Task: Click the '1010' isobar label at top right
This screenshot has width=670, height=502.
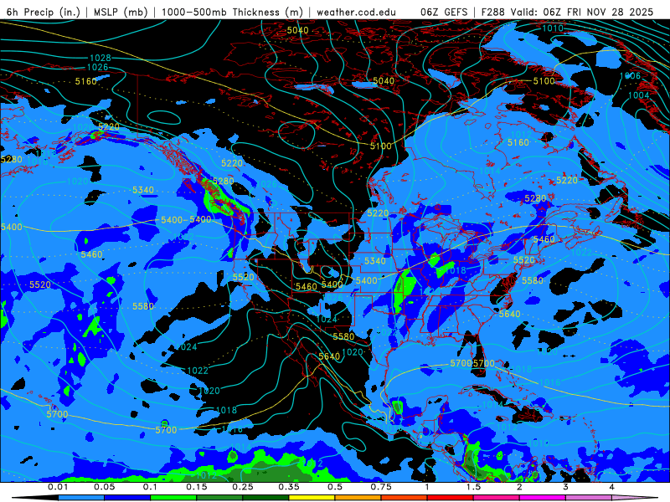Action: [x=553, y=28]
